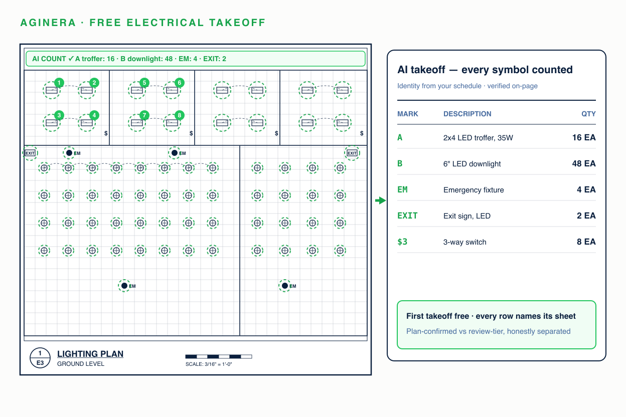The height and width of the screenshot is (417, 626).
Task: Click the '2 EA' quantity
Action: pos(586,216)
